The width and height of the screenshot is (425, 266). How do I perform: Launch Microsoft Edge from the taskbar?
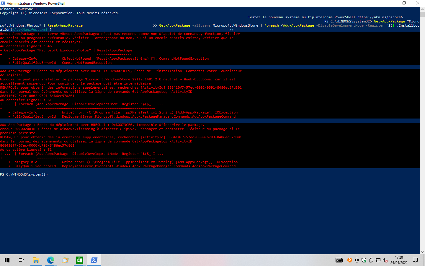(51, 260)
